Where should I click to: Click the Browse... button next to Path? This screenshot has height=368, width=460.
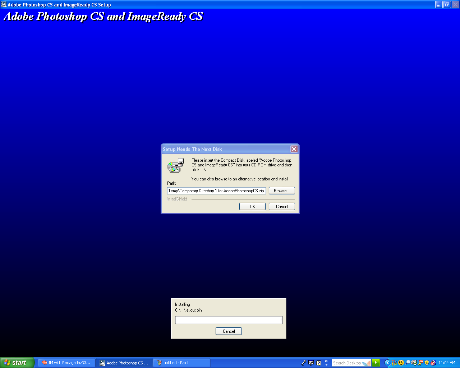pyautogui.click(x=282, y=190)
